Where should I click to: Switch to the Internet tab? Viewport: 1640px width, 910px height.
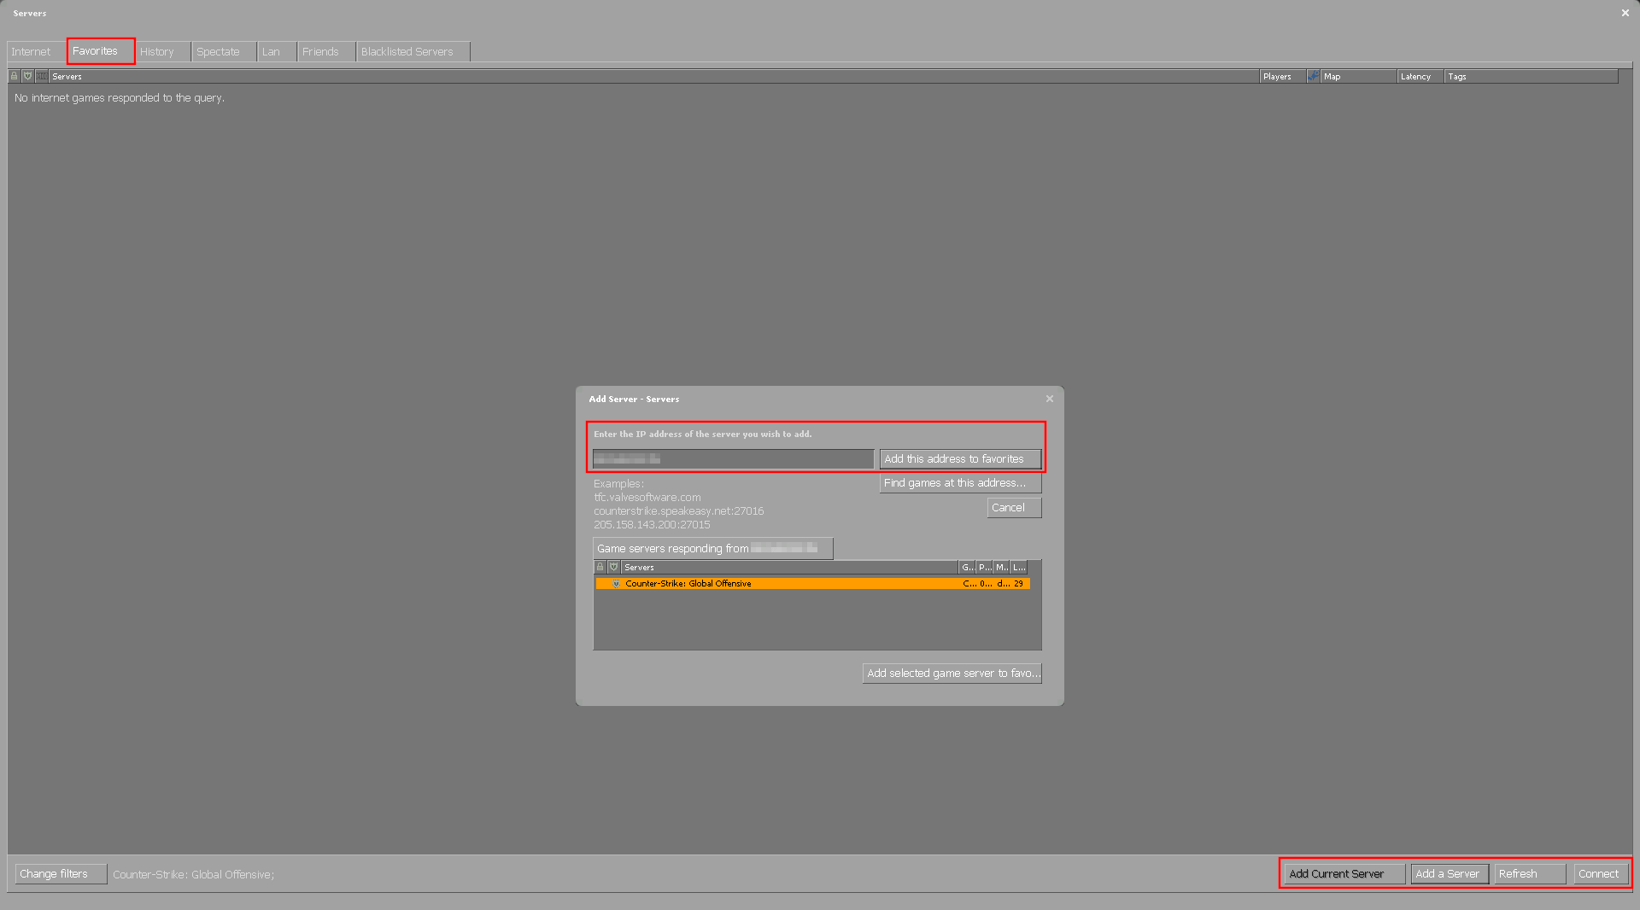point(36,51)
